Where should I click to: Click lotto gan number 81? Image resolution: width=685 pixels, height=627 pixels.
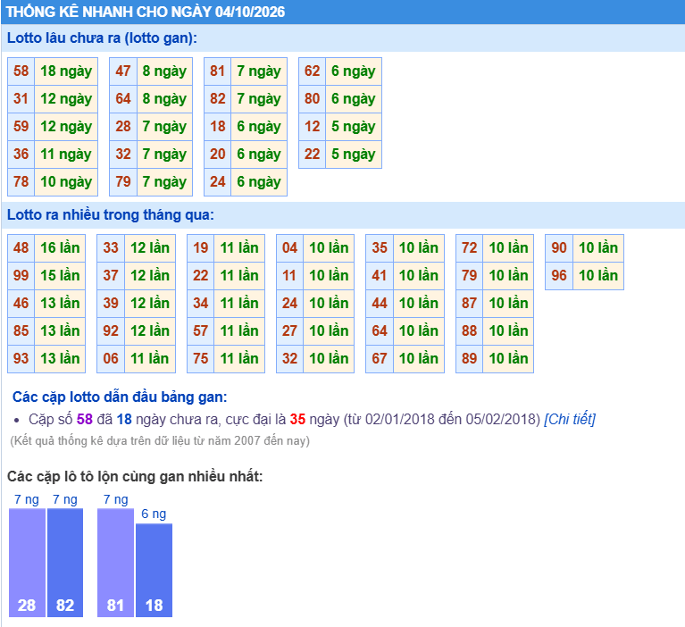[218, 71]
